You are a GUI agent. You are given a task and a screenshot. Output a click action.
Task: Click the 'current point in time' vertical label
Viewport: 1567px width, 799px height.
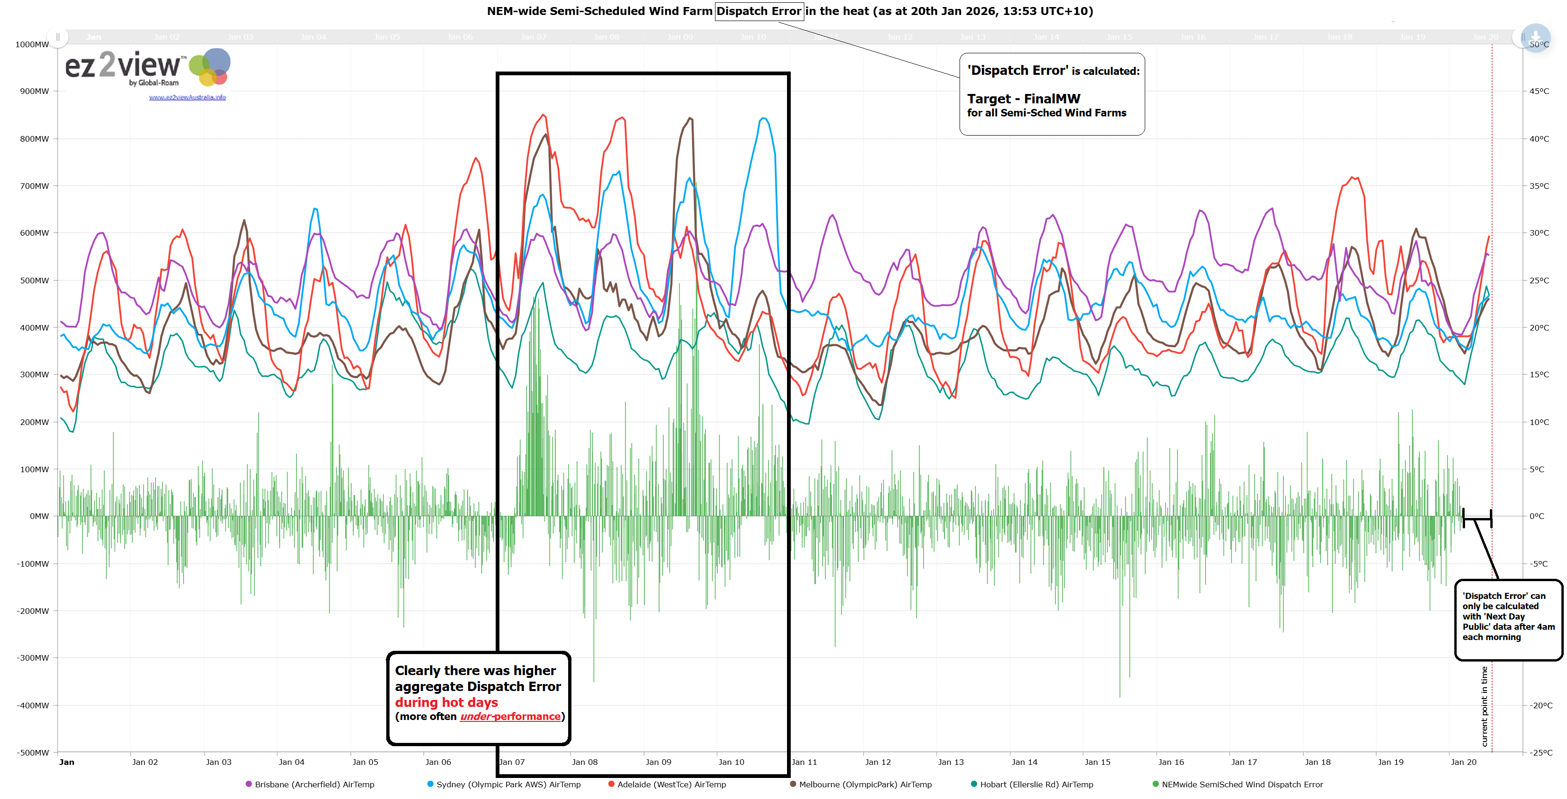tap(1484, 706)
